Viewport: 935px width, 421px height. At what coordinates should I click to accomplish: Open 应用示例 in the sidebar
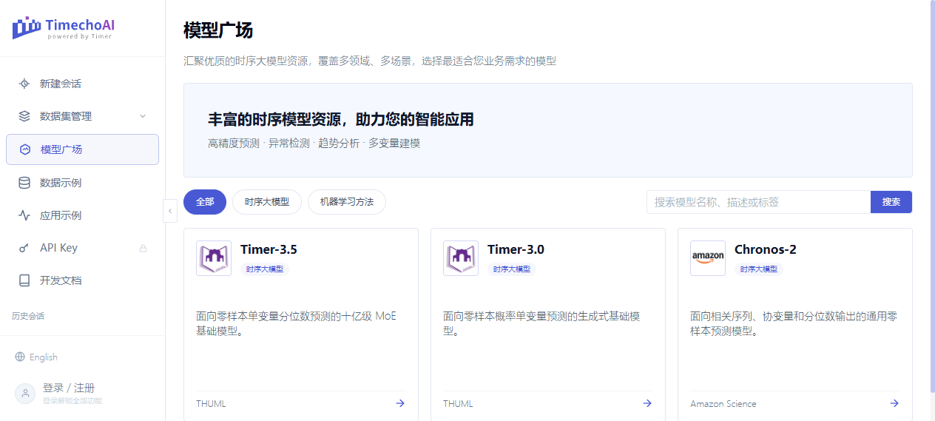pyautogui.click(x=82, y=215)
